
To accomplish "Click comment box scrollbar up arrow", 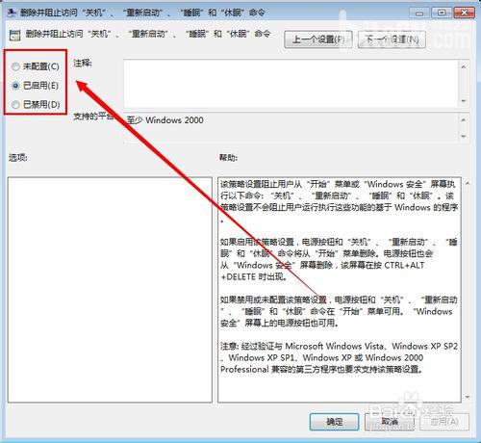I will point(464,66).
